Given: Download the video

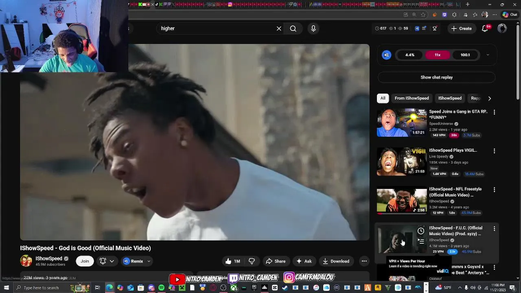Looking at the screenshot, I should (x=336, y=261).
